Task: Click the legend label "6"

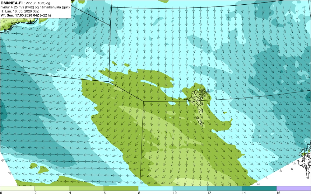Action: click(x=104, y=193)
